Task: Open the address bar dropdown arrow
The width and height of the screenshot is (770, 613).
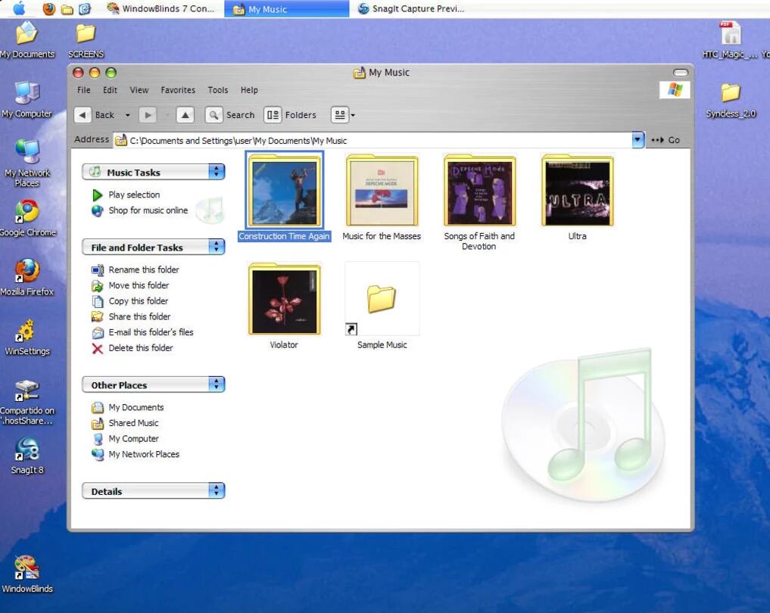Action: 638,140
